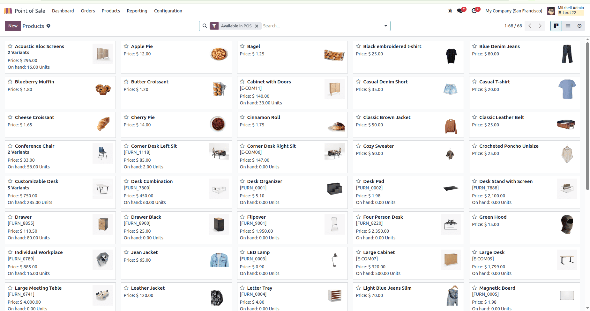Go to the next page of products
This screenshot has height=311, width=590.
coord(540,26)
